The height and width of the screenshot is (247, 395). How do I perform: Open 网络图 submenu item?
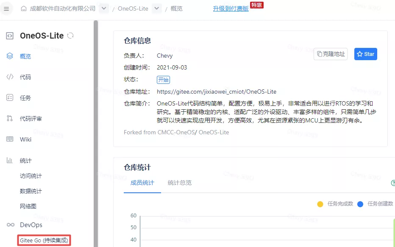pyautogui.click(x=28, y=206)
